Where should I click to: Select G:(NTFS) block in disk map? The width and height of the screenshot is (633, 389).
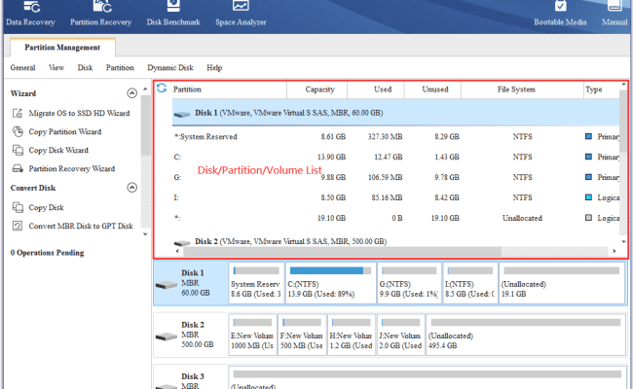[409, 283]
